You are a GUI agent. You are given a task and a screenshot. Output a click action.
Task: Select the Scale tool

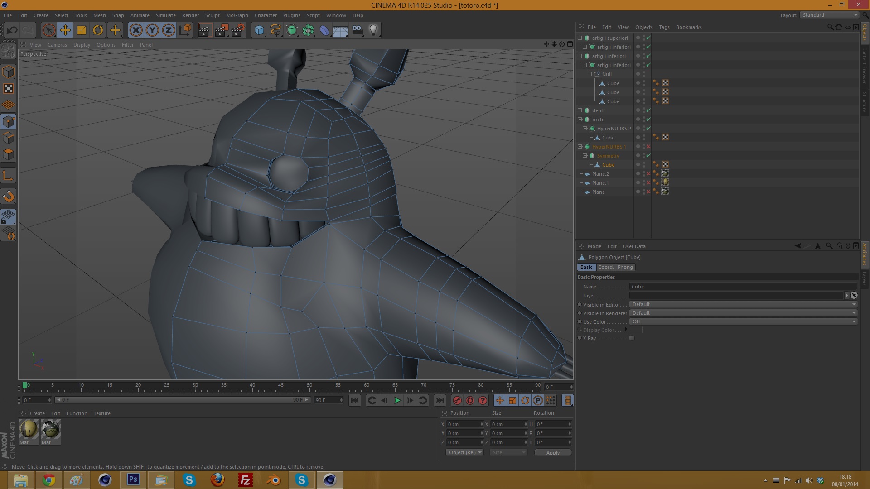[x=82, y=30]
